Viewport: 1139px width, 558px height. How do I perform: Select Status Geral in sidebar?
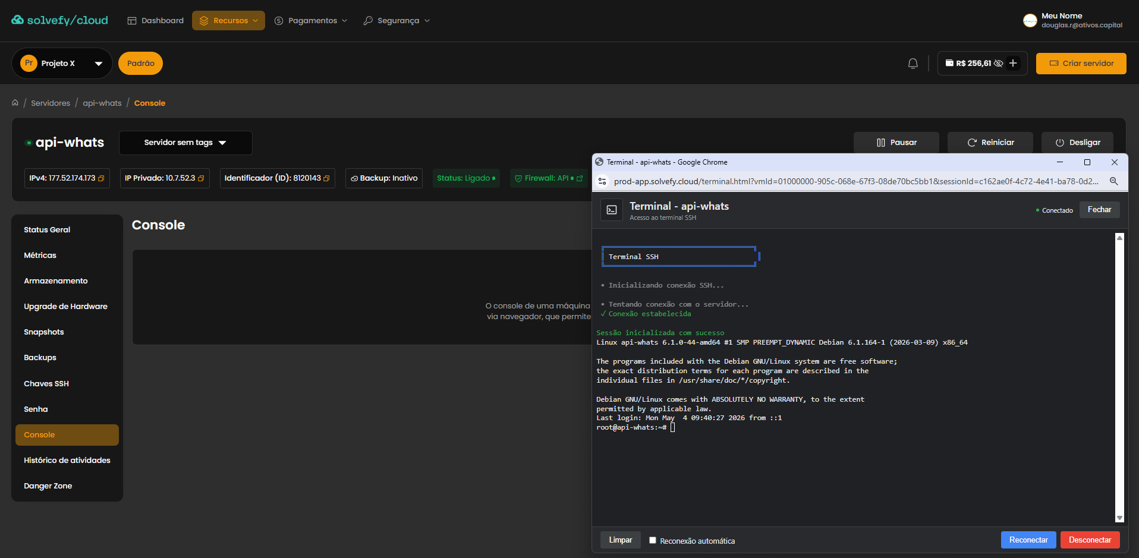[x=67, y=229]
